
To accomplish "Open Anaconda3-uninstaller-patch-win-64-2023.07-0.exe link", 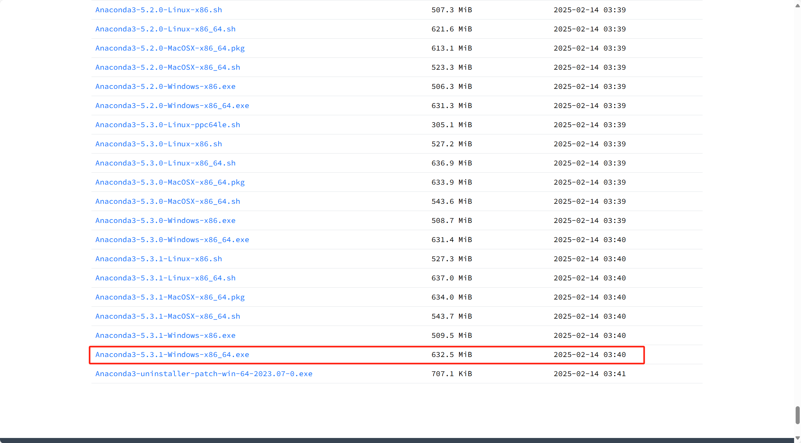I will (204, 374).
